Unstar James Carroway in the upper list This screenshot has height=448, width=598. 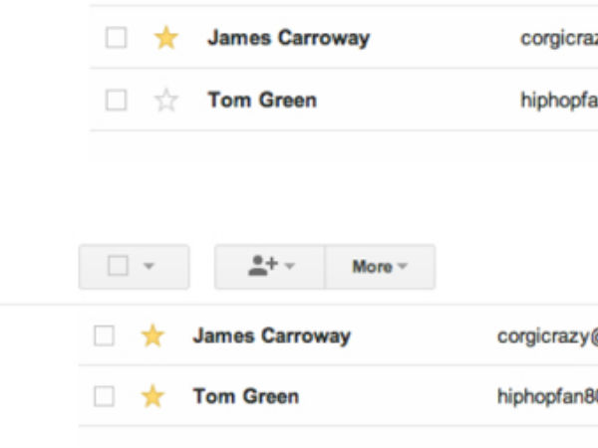[165, 38]
